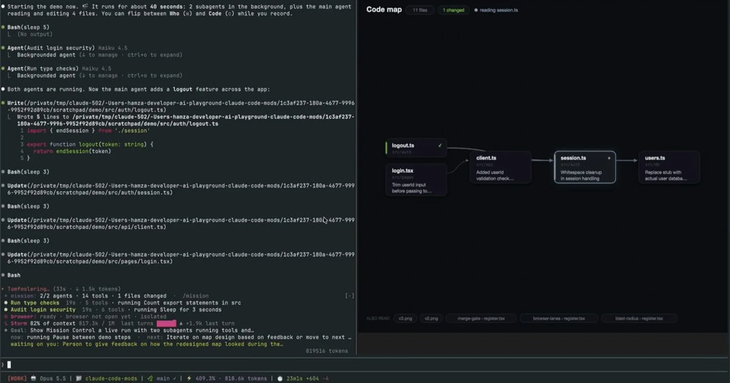730x383 pixels.
Task: Click the folder icon beside claude-code-mods
Action: (x=78, y=378)
